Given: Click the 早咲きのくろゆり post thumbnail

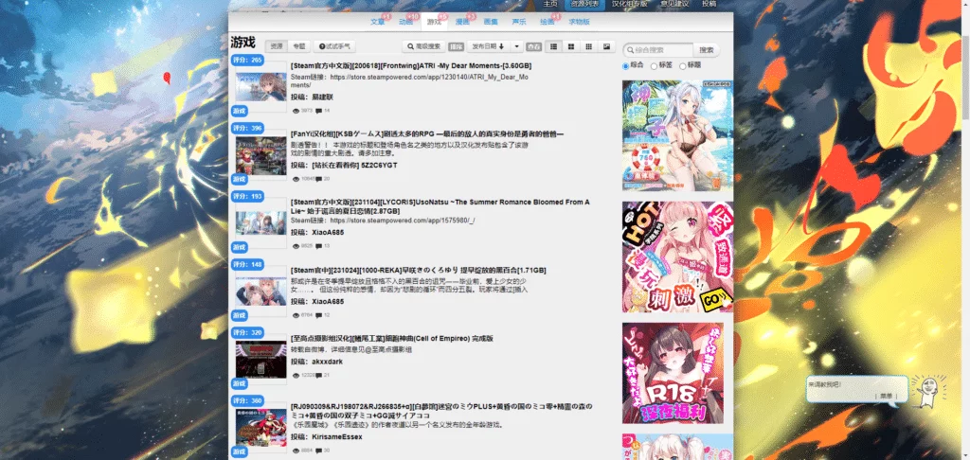Looking at the screenshot, I should point(261,292).
